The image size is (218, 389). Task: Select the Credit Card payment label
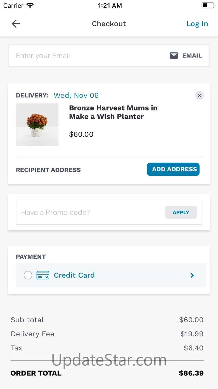point(74,275)
